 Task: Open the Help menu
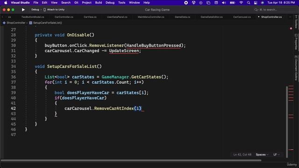pyautogui.click(x=146, y=3)
